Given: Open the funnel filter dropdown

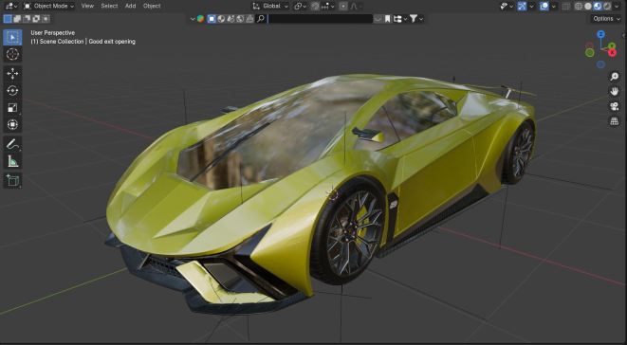Looking at the screenshot, I should (416, 18).
